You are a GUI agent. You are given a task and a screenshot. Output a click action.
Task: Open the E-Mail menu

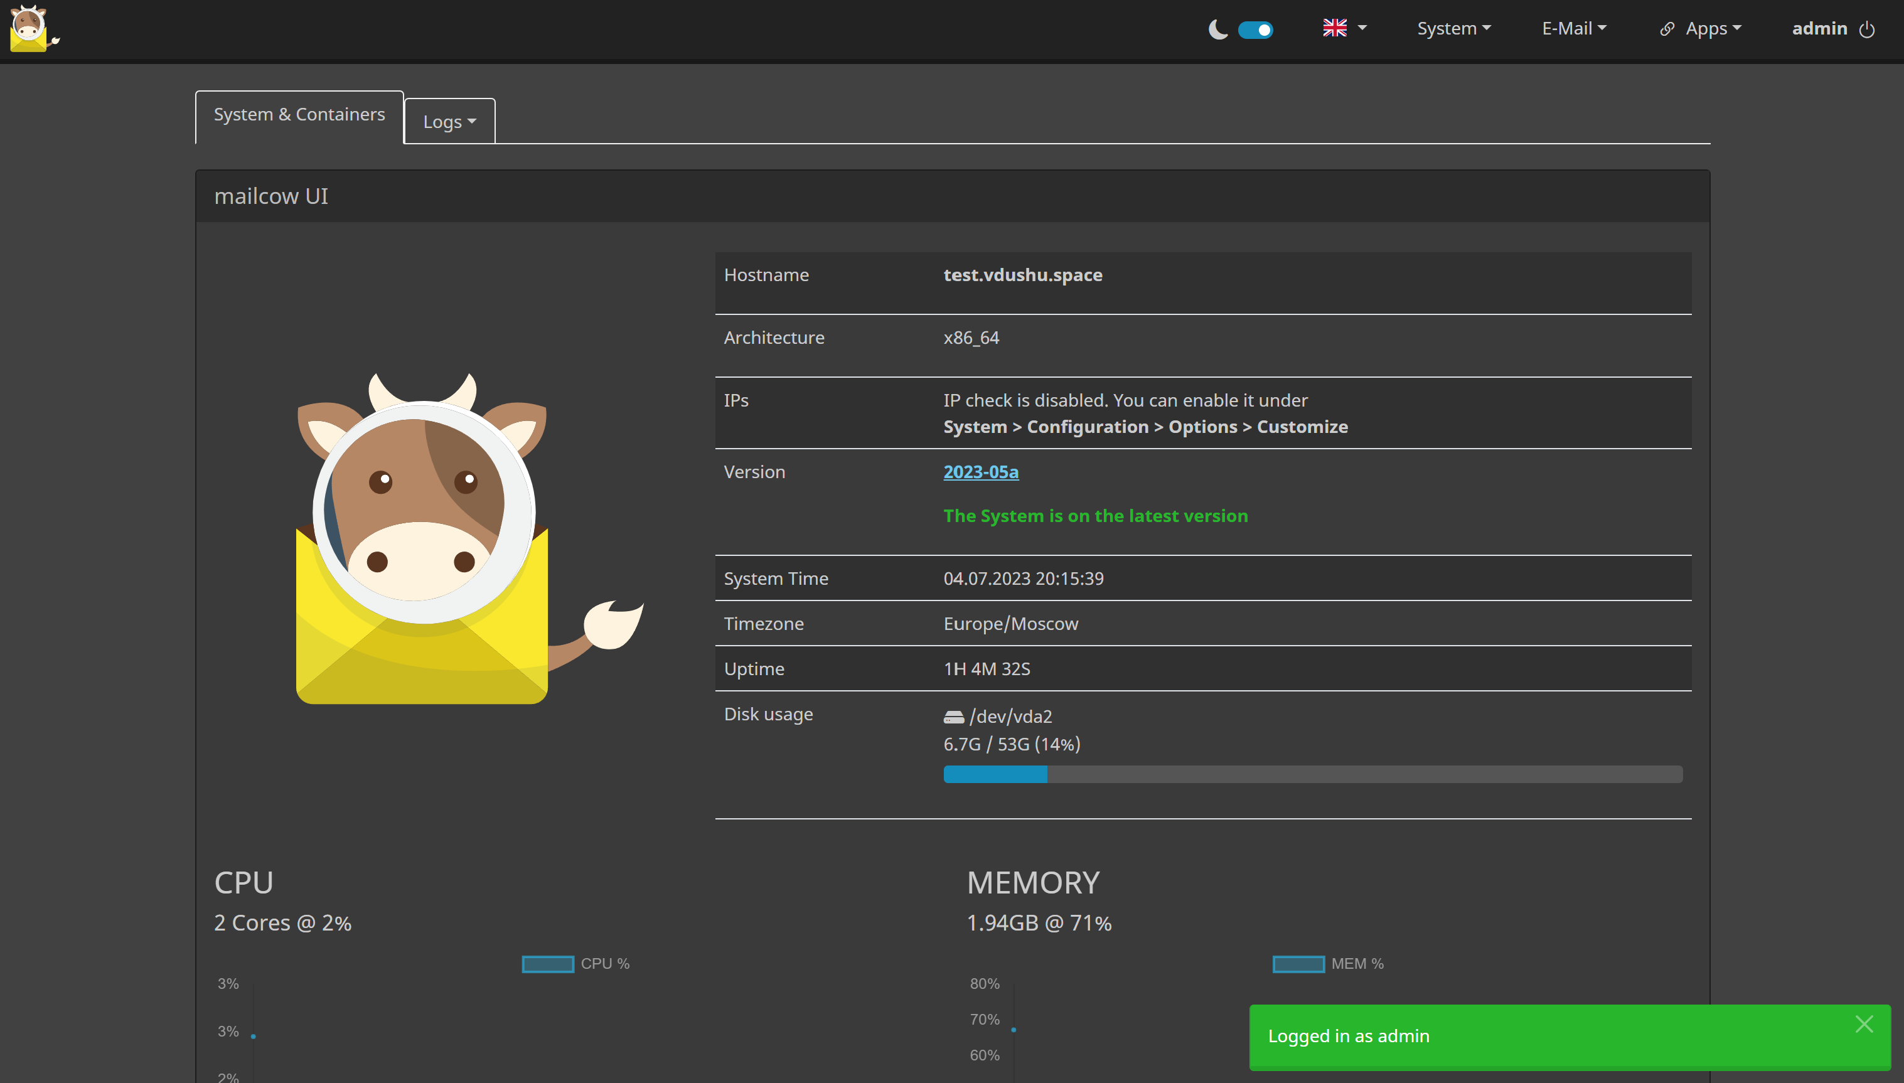click(x=1574, y=28)
